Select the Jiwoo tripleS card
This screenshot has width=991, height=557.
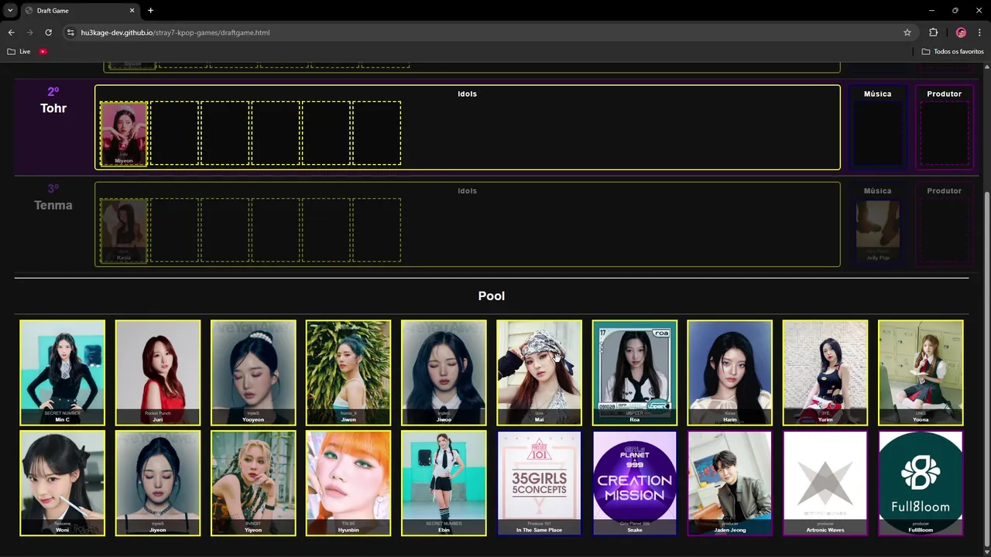(444, 372)
